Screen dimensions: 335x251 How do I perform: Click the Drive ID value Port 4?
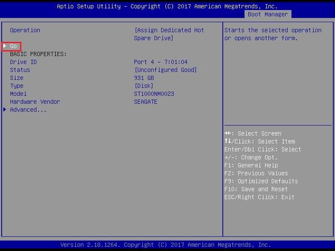tap(161, 62)
